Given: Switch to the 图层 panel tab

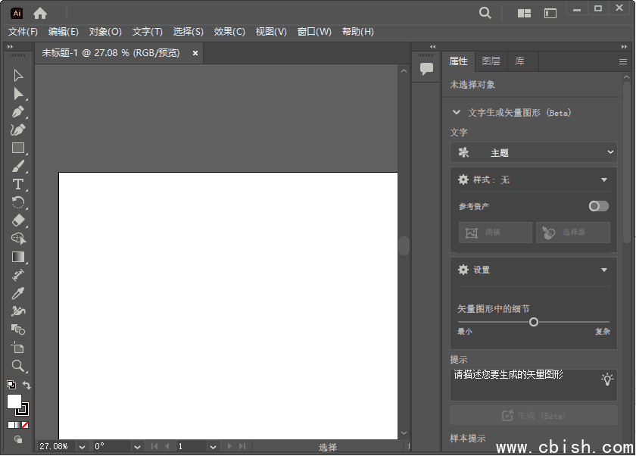Looking at the screenshot, I should (x=491, y=61).
